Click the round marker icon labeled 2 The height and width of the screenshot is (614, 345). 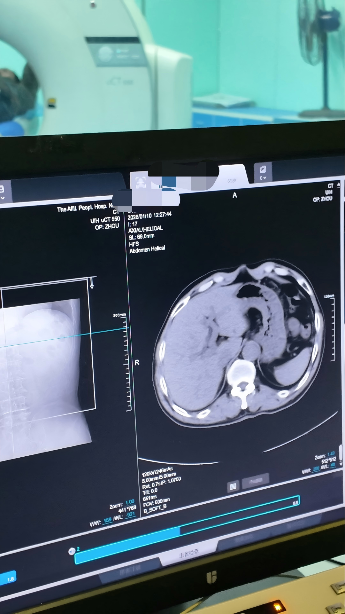(x=72, y=551)
